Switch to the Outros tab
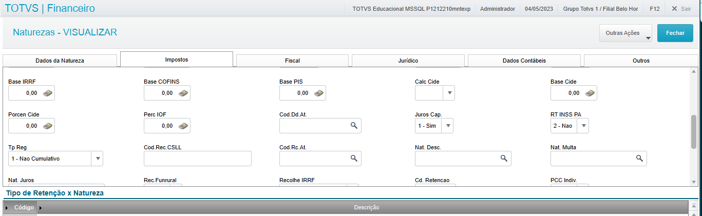The height and width of the screenshot is (216, 702). 641,61
